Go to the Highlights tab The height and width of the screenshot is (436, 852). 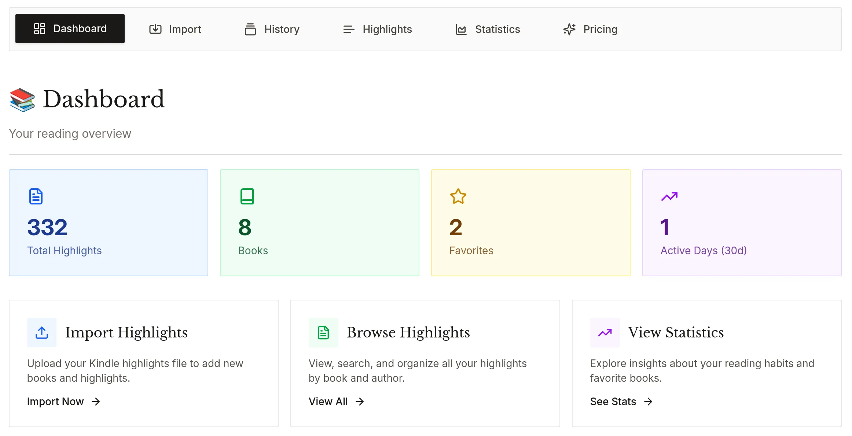click(377, 29)
